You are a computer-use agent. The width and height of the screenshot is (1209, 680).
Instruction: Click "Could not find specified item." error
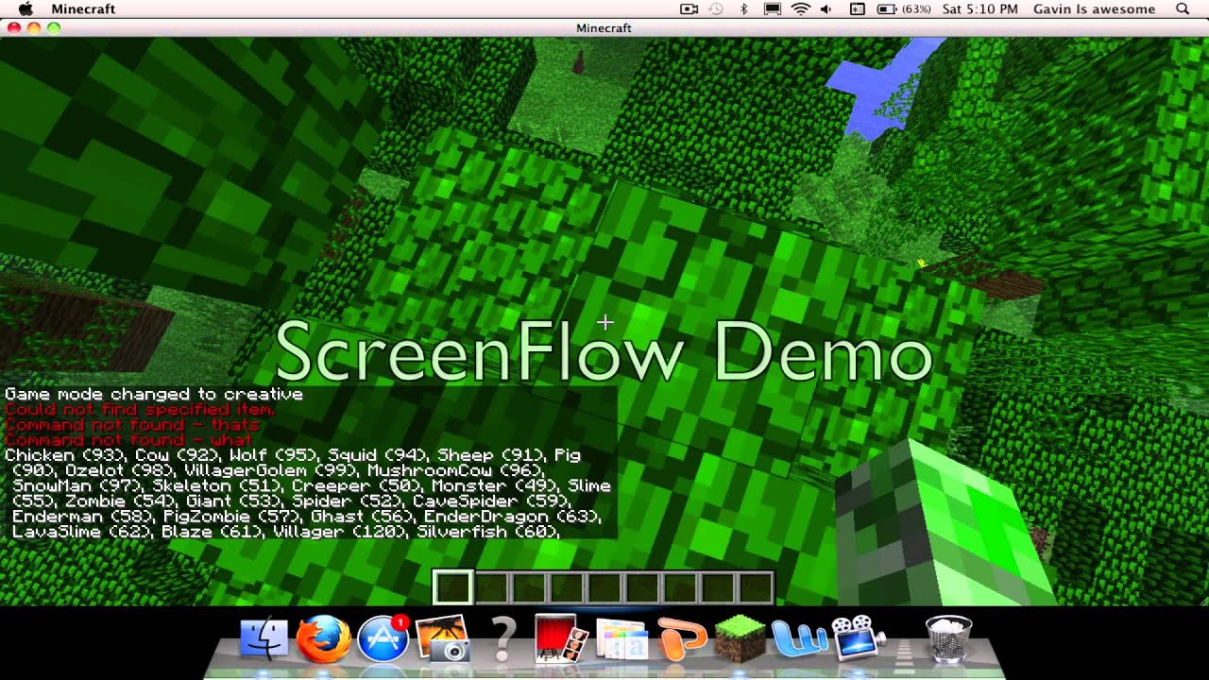pos(140,410)
